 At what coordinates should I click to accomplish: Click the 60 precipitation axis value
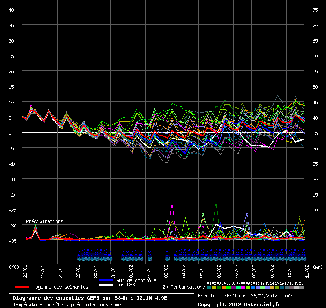click(x=315, y=56)
